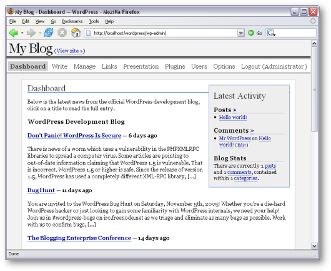Click the '14 days ago' text
The height and width of the screenshot is (271, 331).
pyautogui.click(x=154, y=238)
